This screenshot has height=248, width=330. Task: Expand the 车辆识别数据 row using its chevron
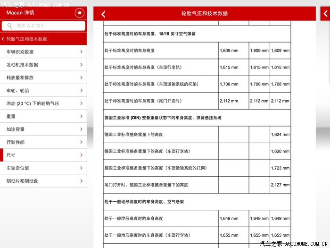[82, 52]
